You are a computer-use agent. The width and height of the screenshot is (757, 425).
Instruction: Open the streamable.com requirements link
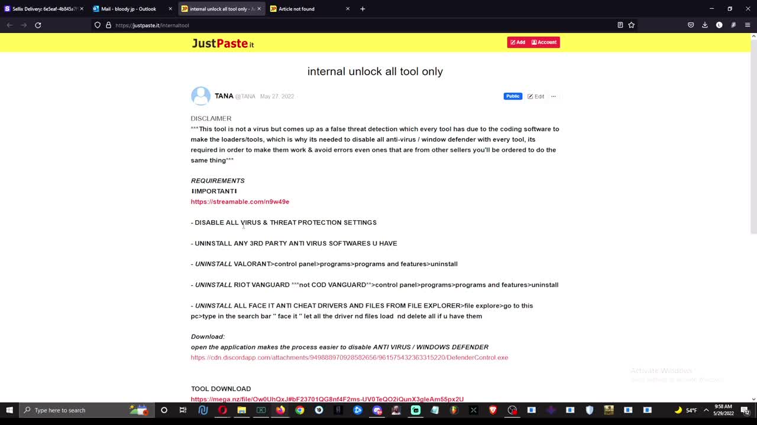240,201
